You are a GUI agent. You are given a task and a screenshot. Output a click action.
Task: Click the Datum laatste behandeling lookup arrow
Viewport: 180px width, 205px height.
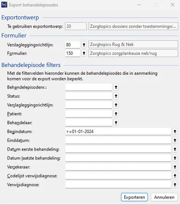[x=175, y=158]
